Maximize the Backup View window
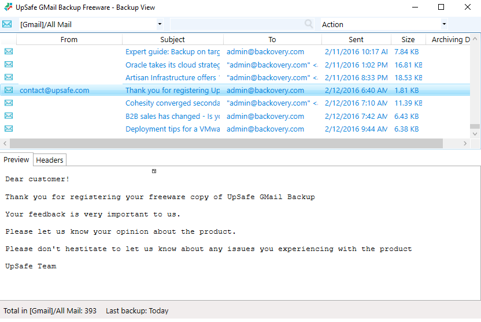Image resolution: width=481 pixels, height=322 pixels. pyautogui.click(x=441, y=7)
